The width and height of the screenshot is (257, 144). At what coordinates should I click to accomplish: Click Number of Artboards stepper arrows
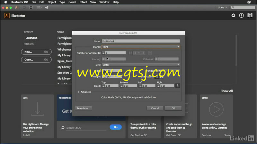coord(103,53)
